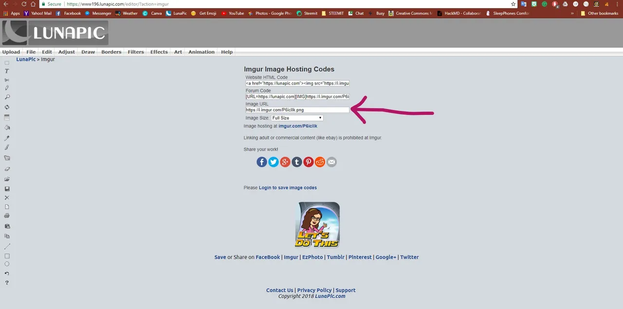This screenshot has width=623, height=309.
Task: Click the X close-image tool icon
Action: click(x=7, y=198)
